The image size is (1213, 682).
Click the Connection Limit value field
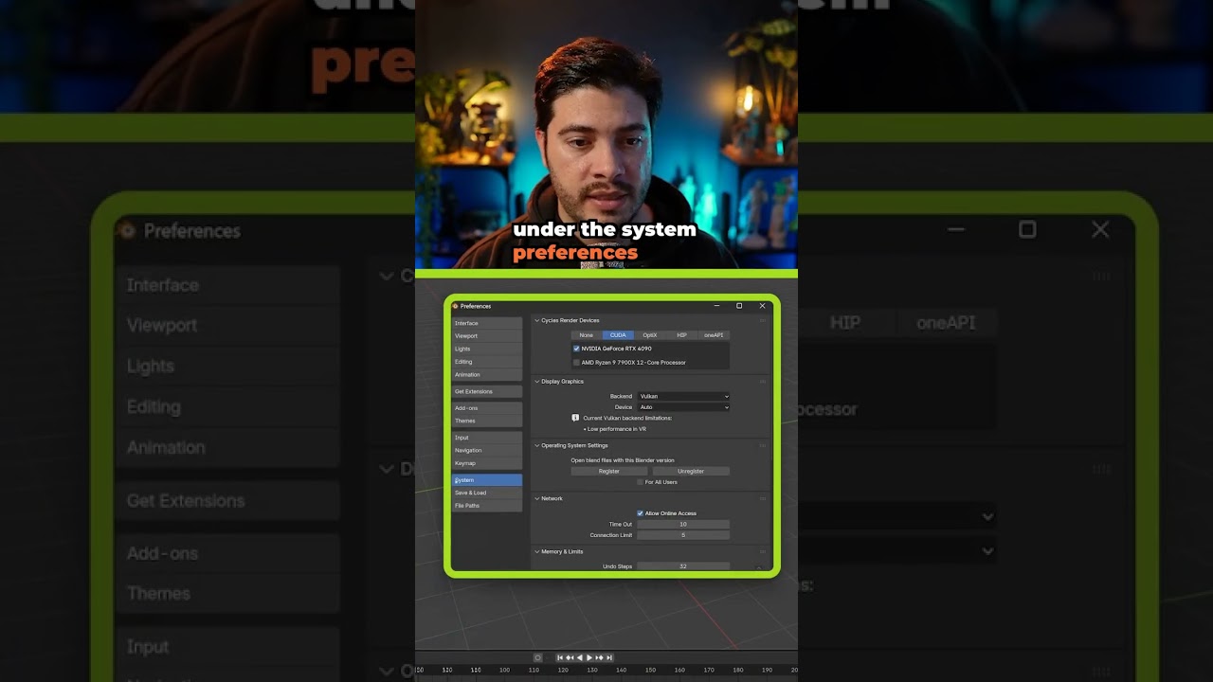[683, 535]
